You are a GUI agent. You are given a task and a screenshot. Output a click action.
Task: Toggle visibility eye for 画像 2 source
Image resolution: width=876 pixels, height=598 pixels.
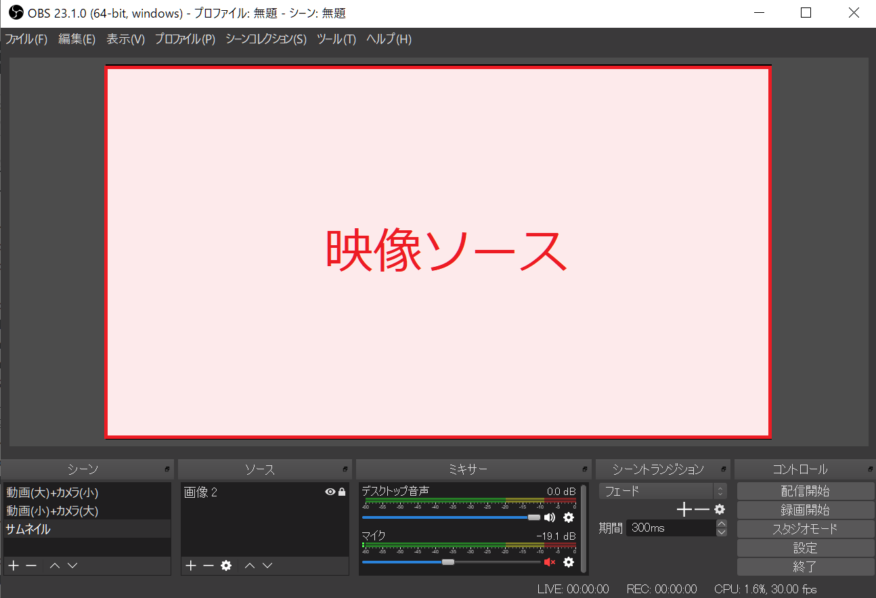click(330, 492)
